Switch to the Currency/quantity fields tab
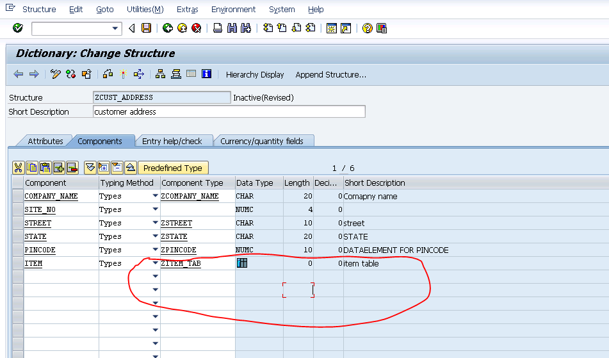This screenshot has height=358, width=609. tap(262, 141)
